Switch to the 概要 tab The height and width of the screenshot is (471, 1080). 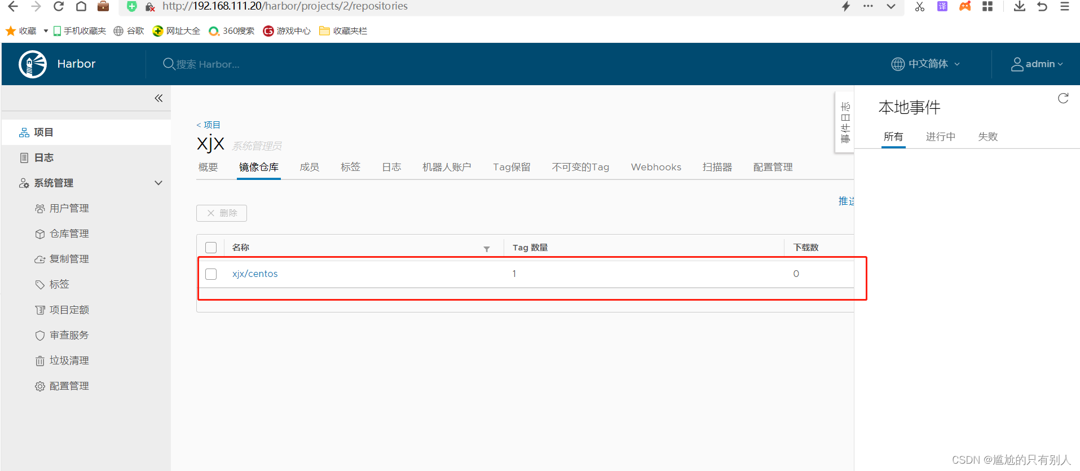208,167
